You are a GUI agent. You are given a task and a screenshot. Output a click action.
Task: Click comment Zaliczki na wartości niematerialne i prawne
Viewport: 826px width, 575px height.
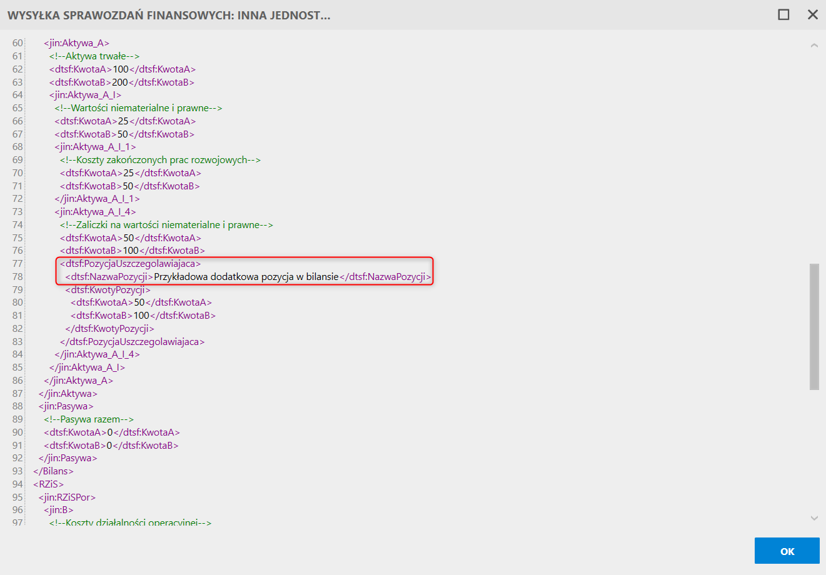point(166,225)
